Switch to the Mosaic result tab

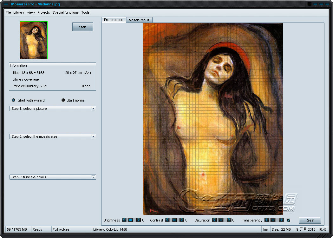click(x=139, y=20)
